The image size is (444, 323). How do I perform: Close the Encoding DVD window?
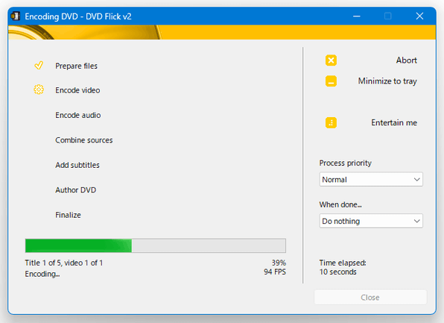click(419, 16)
